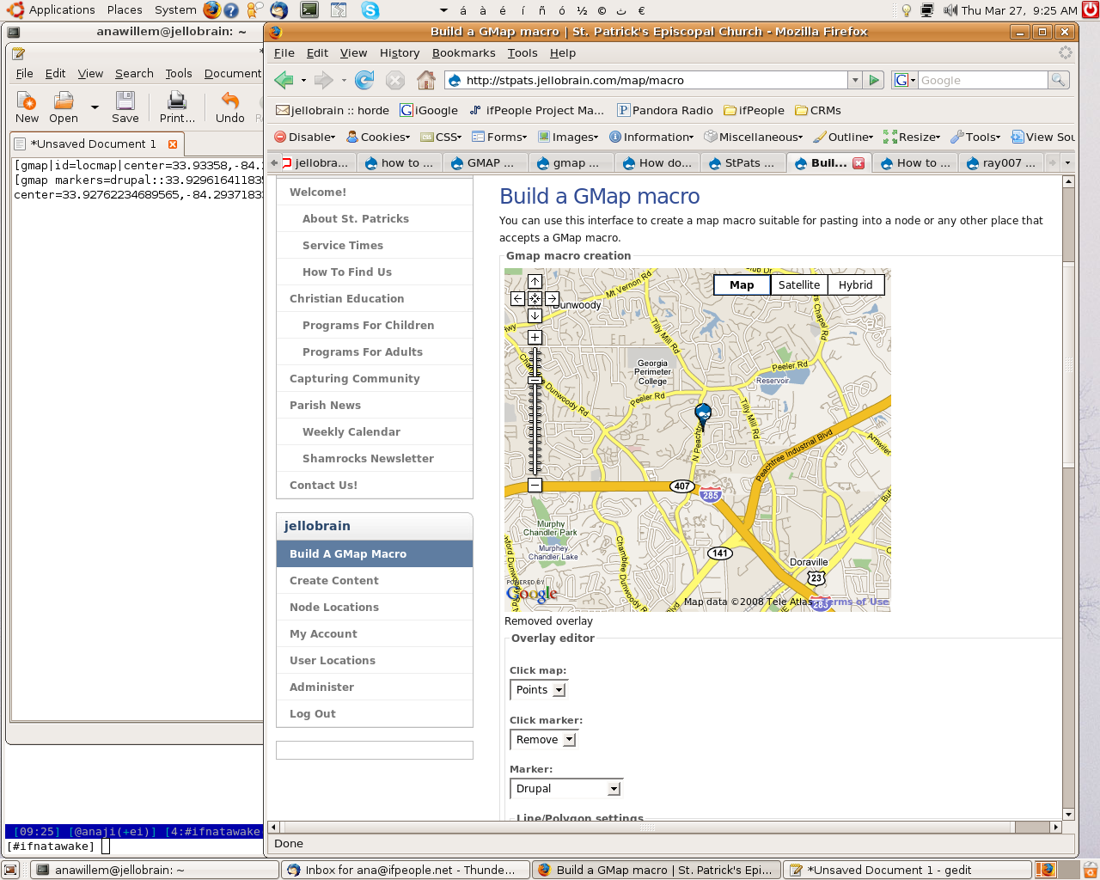The width and height of the screenshot is (1100, 880).
Task: Open the Search menu in gedit
Action: click(134, 74)
